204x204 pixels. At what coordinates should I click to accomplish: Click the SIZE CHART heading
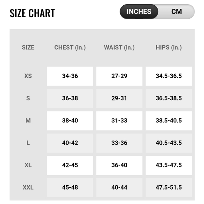point(32,13)
